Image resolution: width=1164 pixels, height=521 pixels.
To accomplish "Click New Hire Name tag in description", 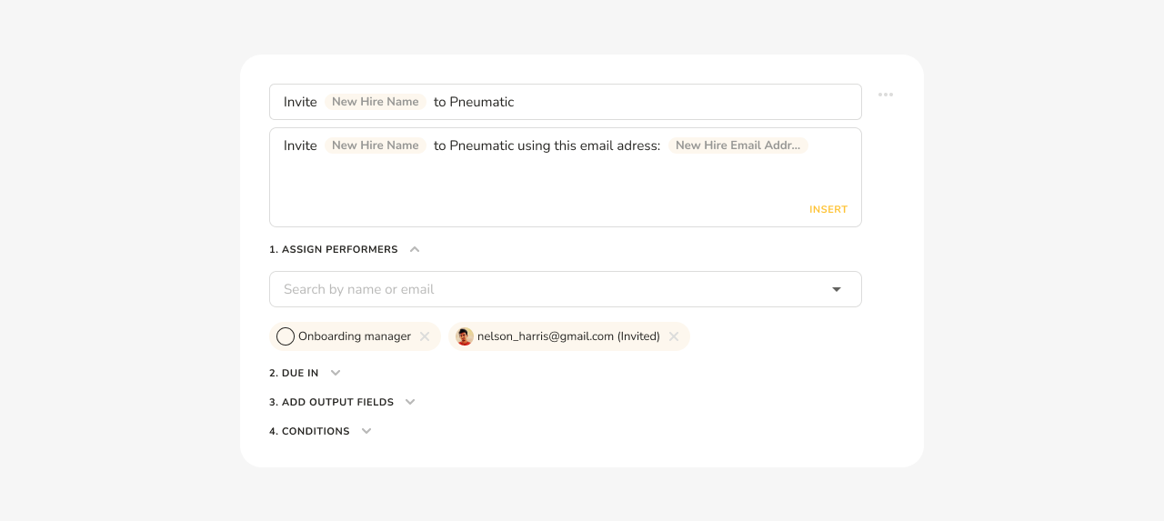I will click(376, 145).
